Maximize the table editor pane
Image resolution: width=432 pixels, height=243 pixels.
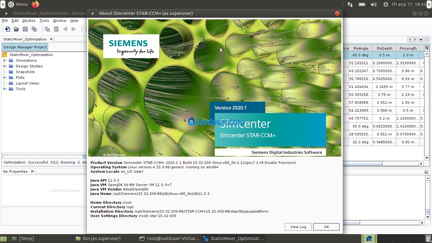coord(427,40)
